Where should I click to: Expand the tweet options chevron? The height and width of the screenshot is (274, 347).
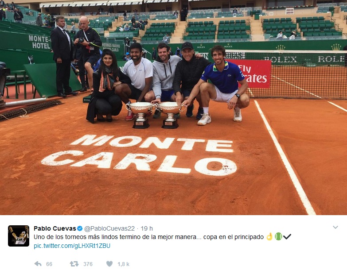pos(335,228)
